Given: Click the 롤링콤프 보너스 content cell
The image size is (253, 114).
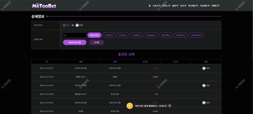Looking at the screenshot, I should (x=81, y=94).
